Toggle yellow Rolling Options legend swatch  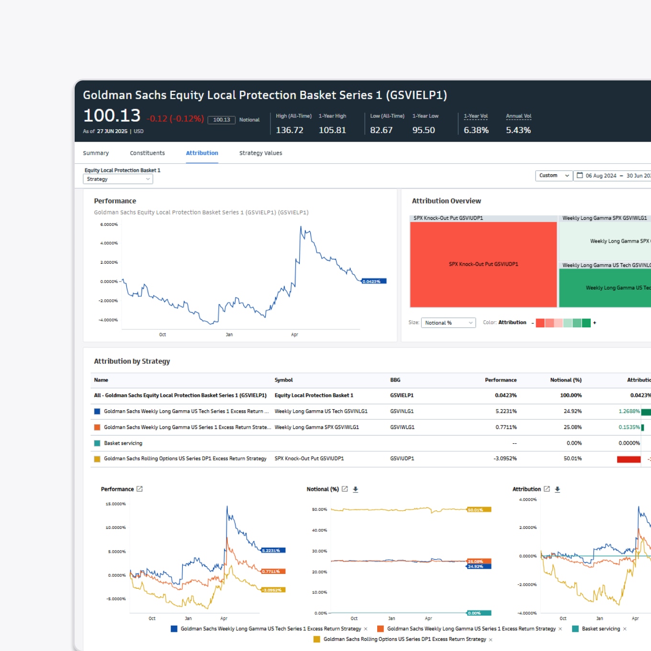tap(317, 639)
